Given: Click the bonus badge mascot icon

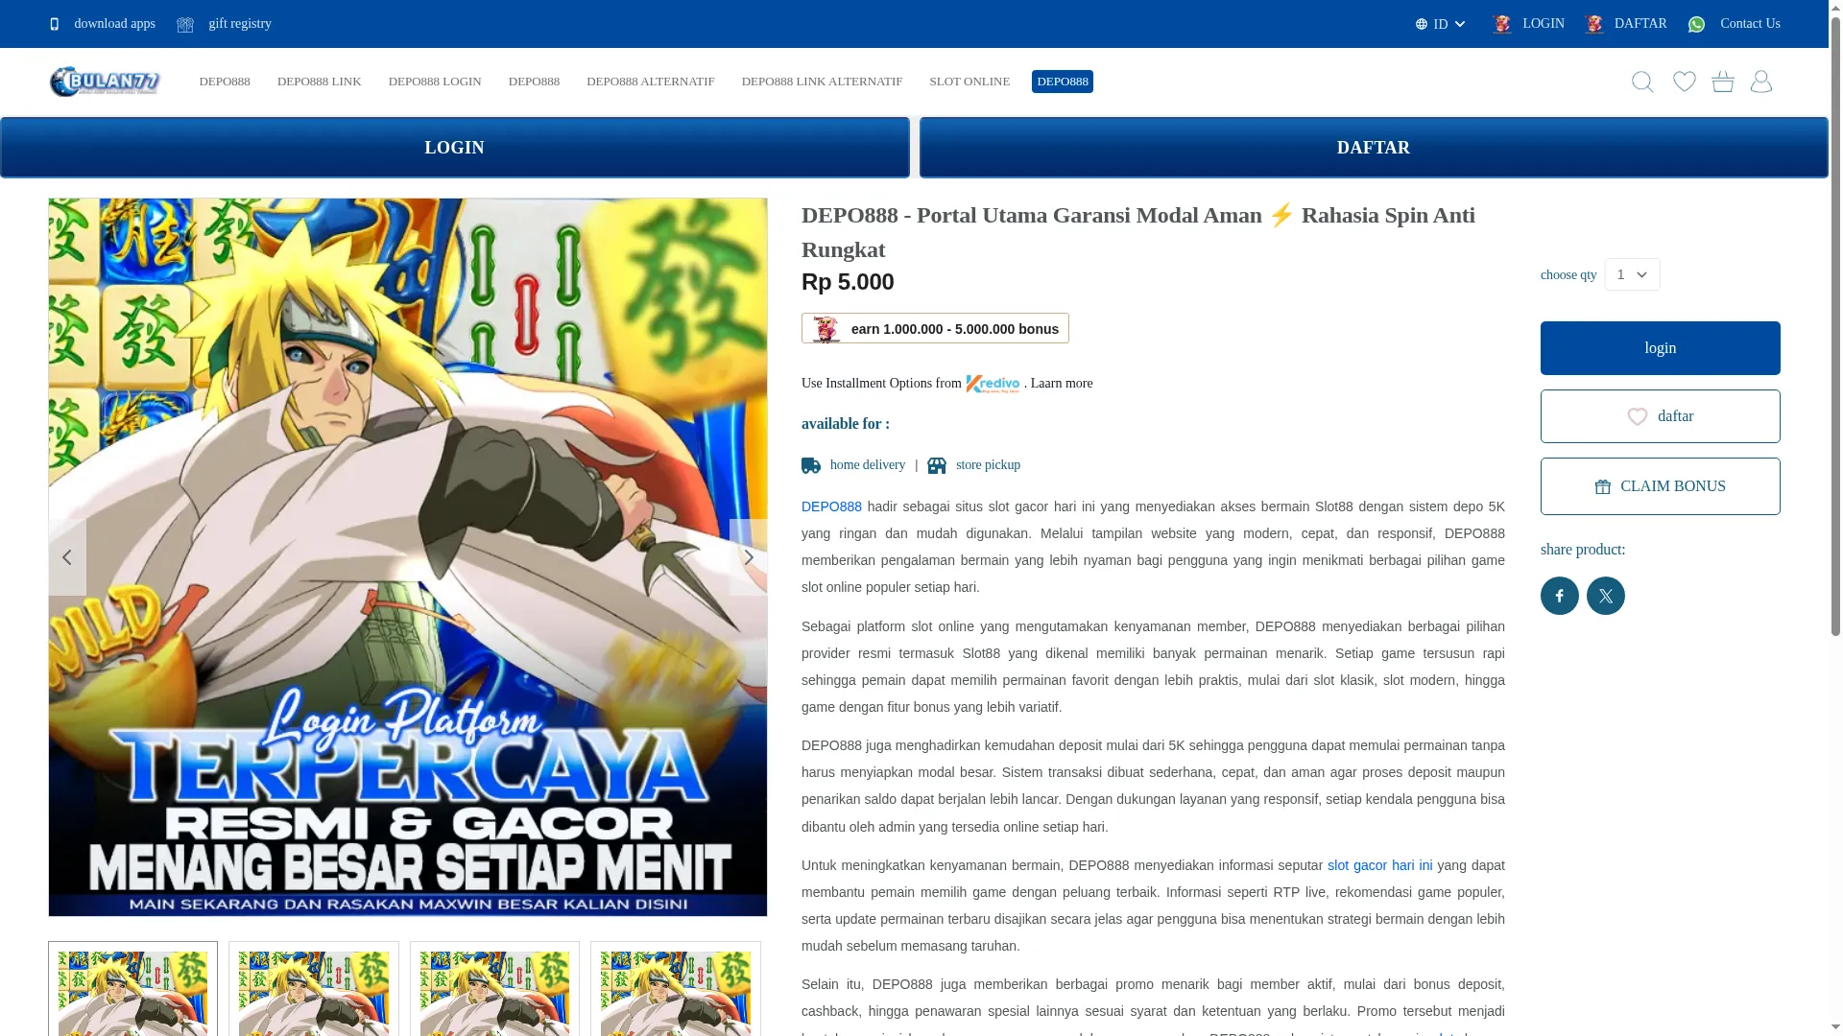Looking at the screenshot, I should (x=826, y=329).
